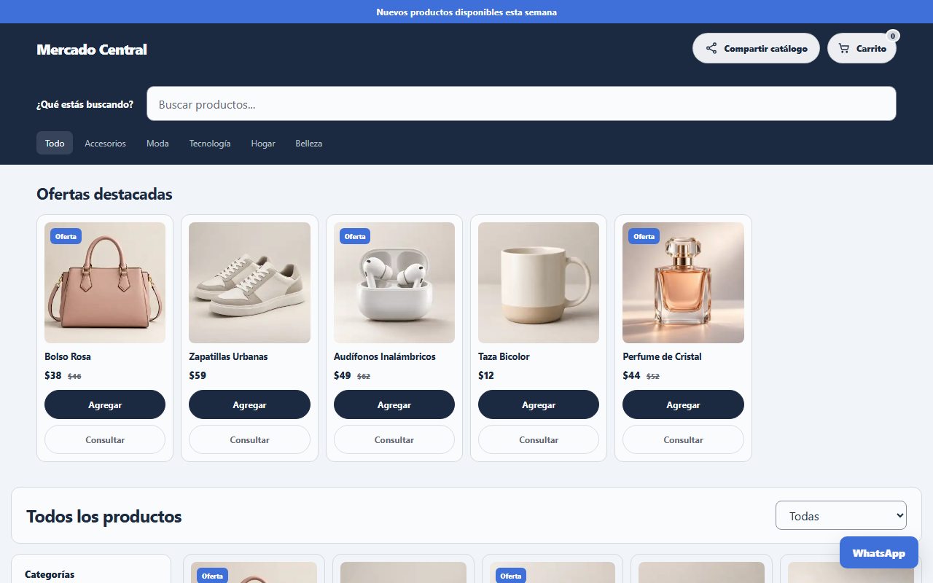The height and width of the screenshot is (583, 933).
Task: Open the Audífonos Inalámbricos product image
Action: (x=394, y=283)
